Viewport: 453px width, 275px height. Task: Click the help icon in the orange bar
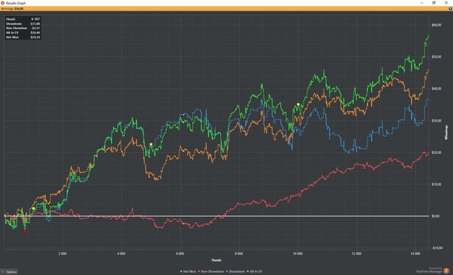coord(450,8)
